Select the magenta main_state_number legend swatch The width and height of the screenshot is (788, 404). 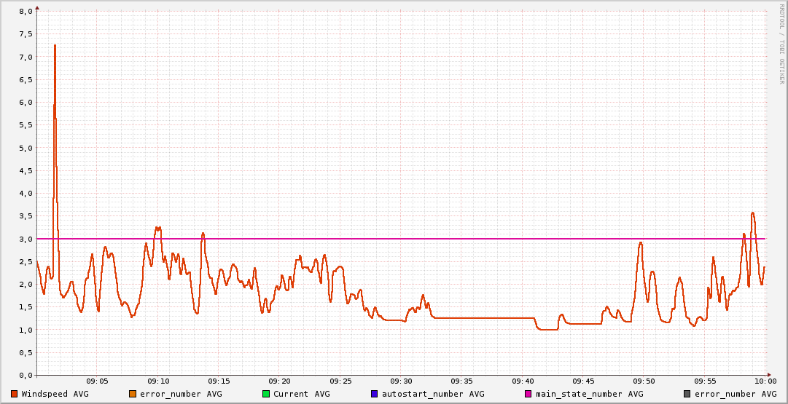pos(528,394)
